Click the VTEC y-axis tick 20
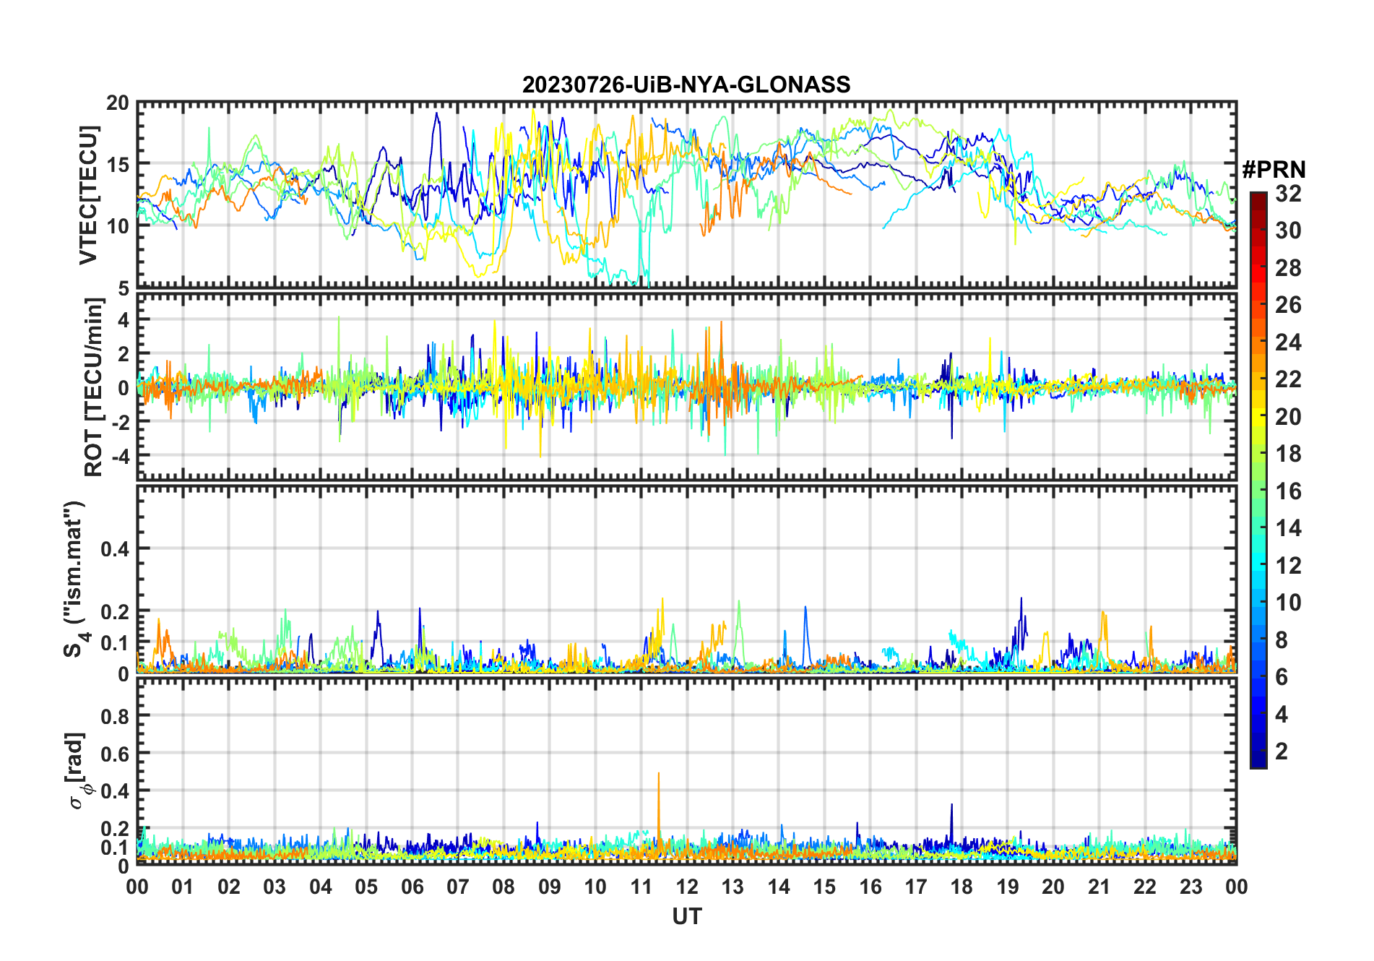 [x=118, y=103]
